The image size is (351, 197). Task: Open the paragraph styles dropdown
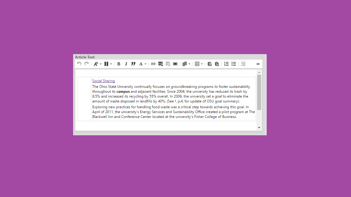[x=108, y=64]
